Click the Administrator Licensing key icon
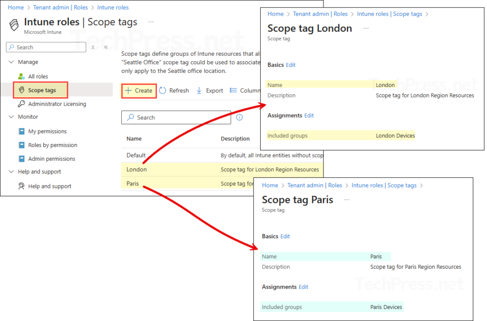 click(x=21, y=104)
